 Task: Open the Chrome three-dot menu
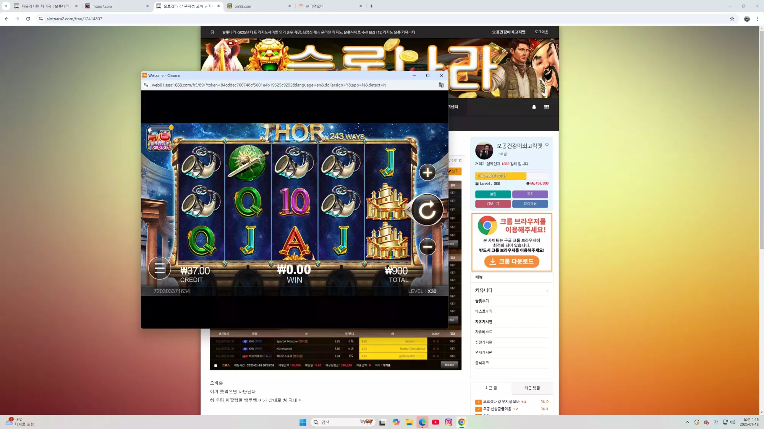pyautogui.click(x=758, y=19)
